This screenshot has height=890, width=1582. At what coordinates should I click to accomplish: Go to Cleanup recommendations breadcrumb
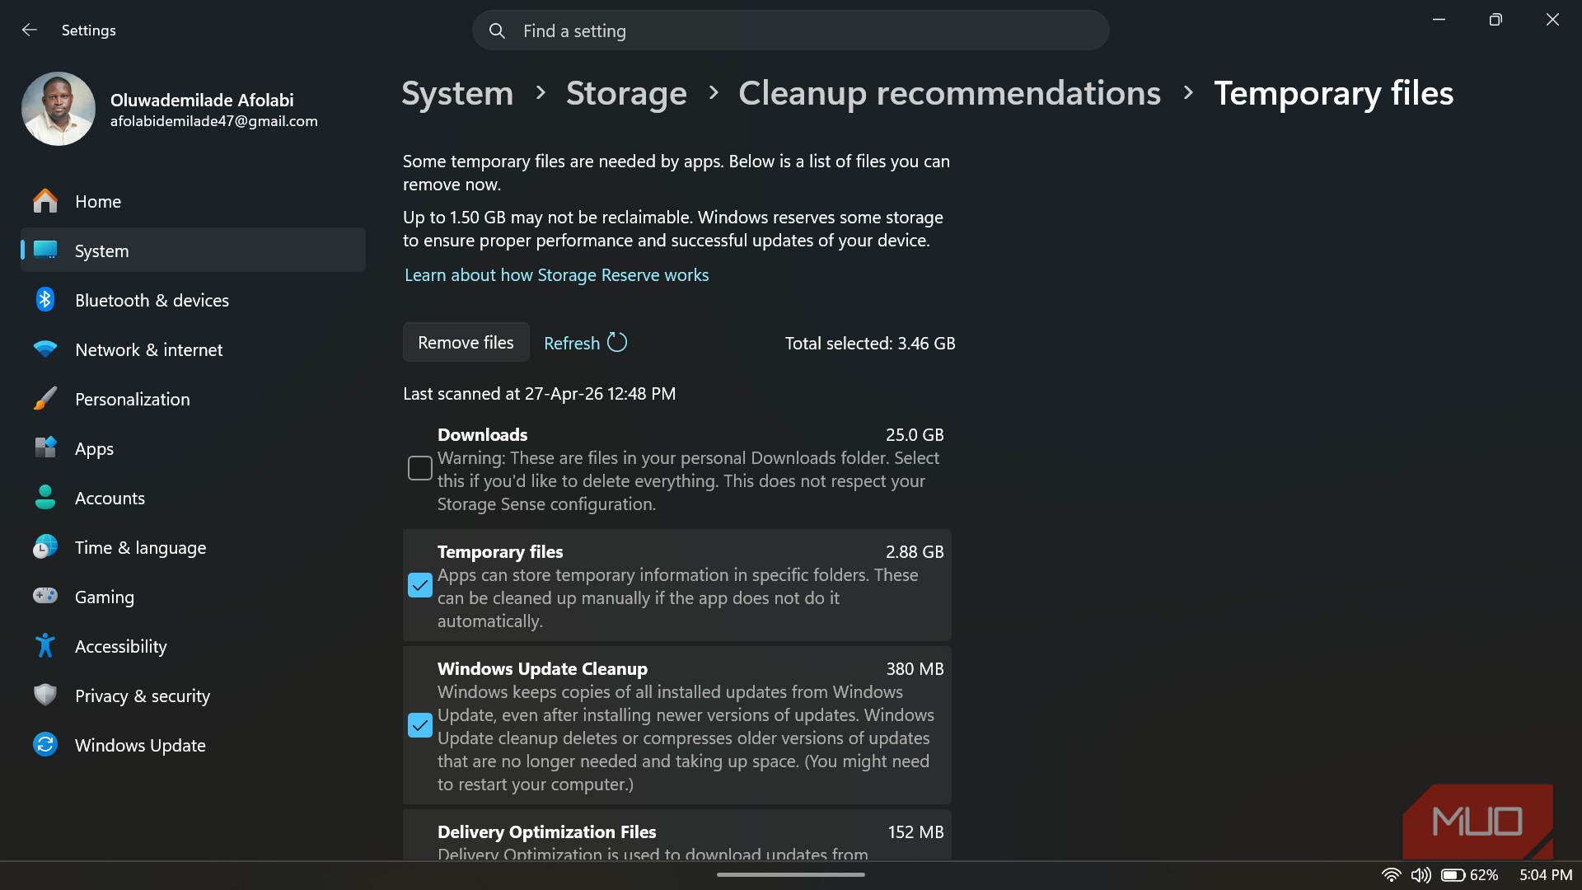[949, 93]
